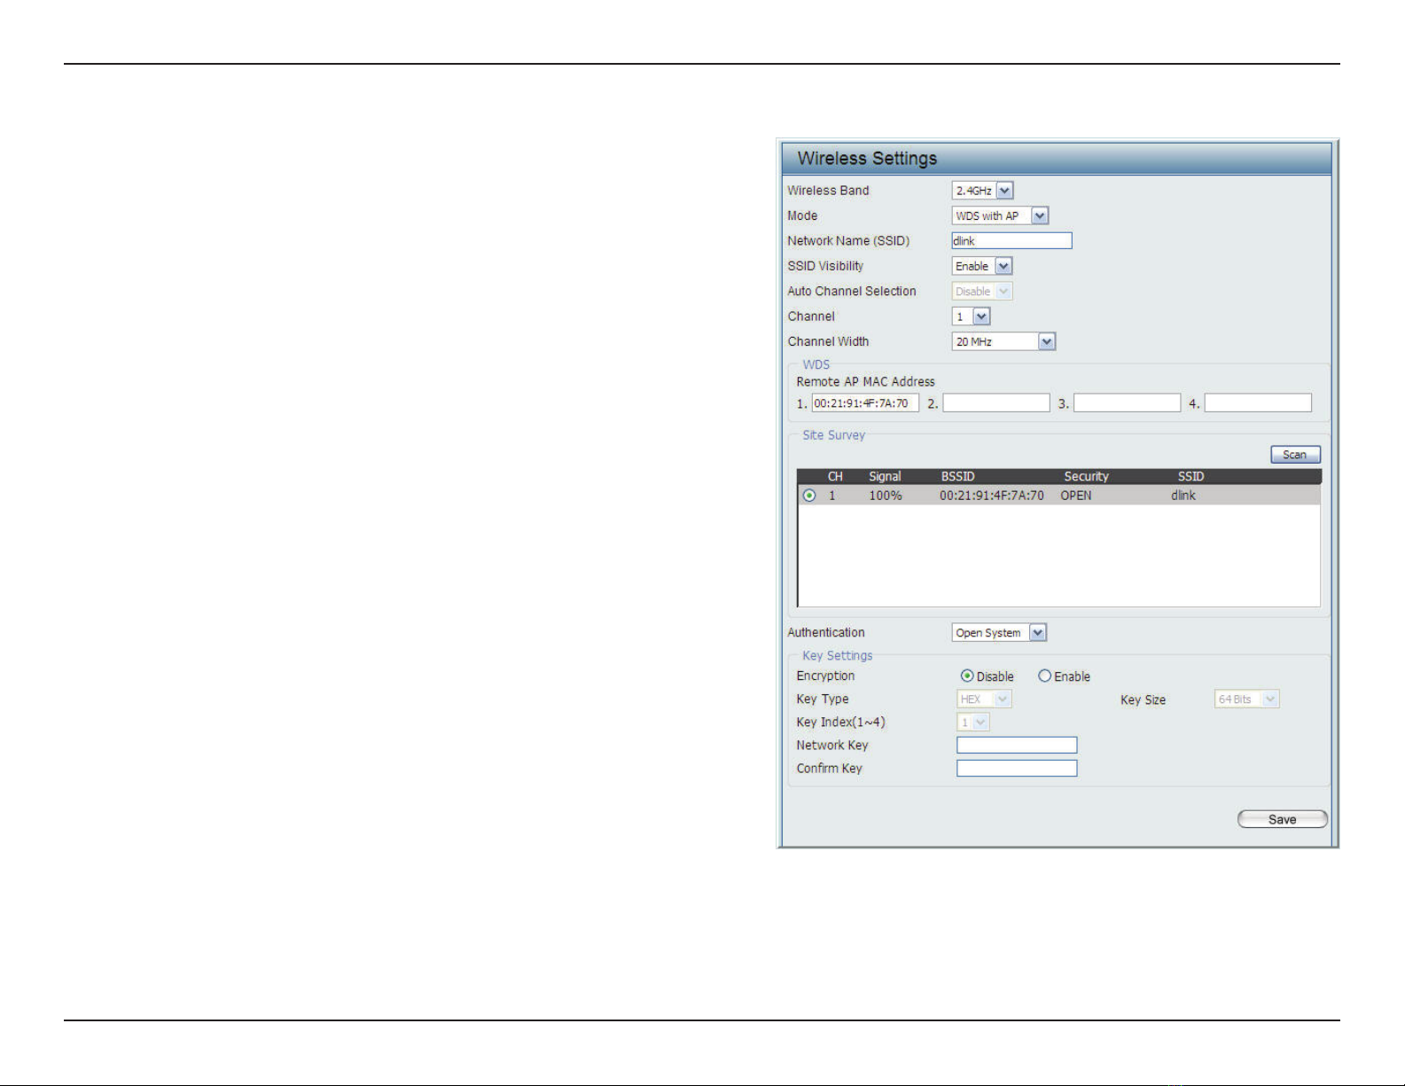1405x1086 pixels.
Task: Click the Signal column header
Action: click(885, 477)
